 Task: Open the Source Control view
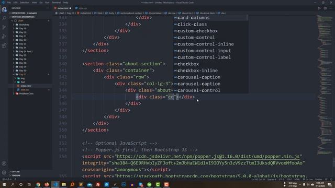tap(4, 27)
